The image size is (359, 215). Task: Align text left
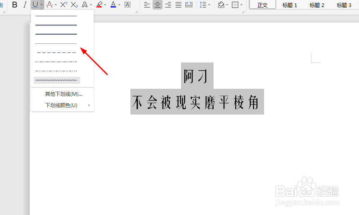147,5
